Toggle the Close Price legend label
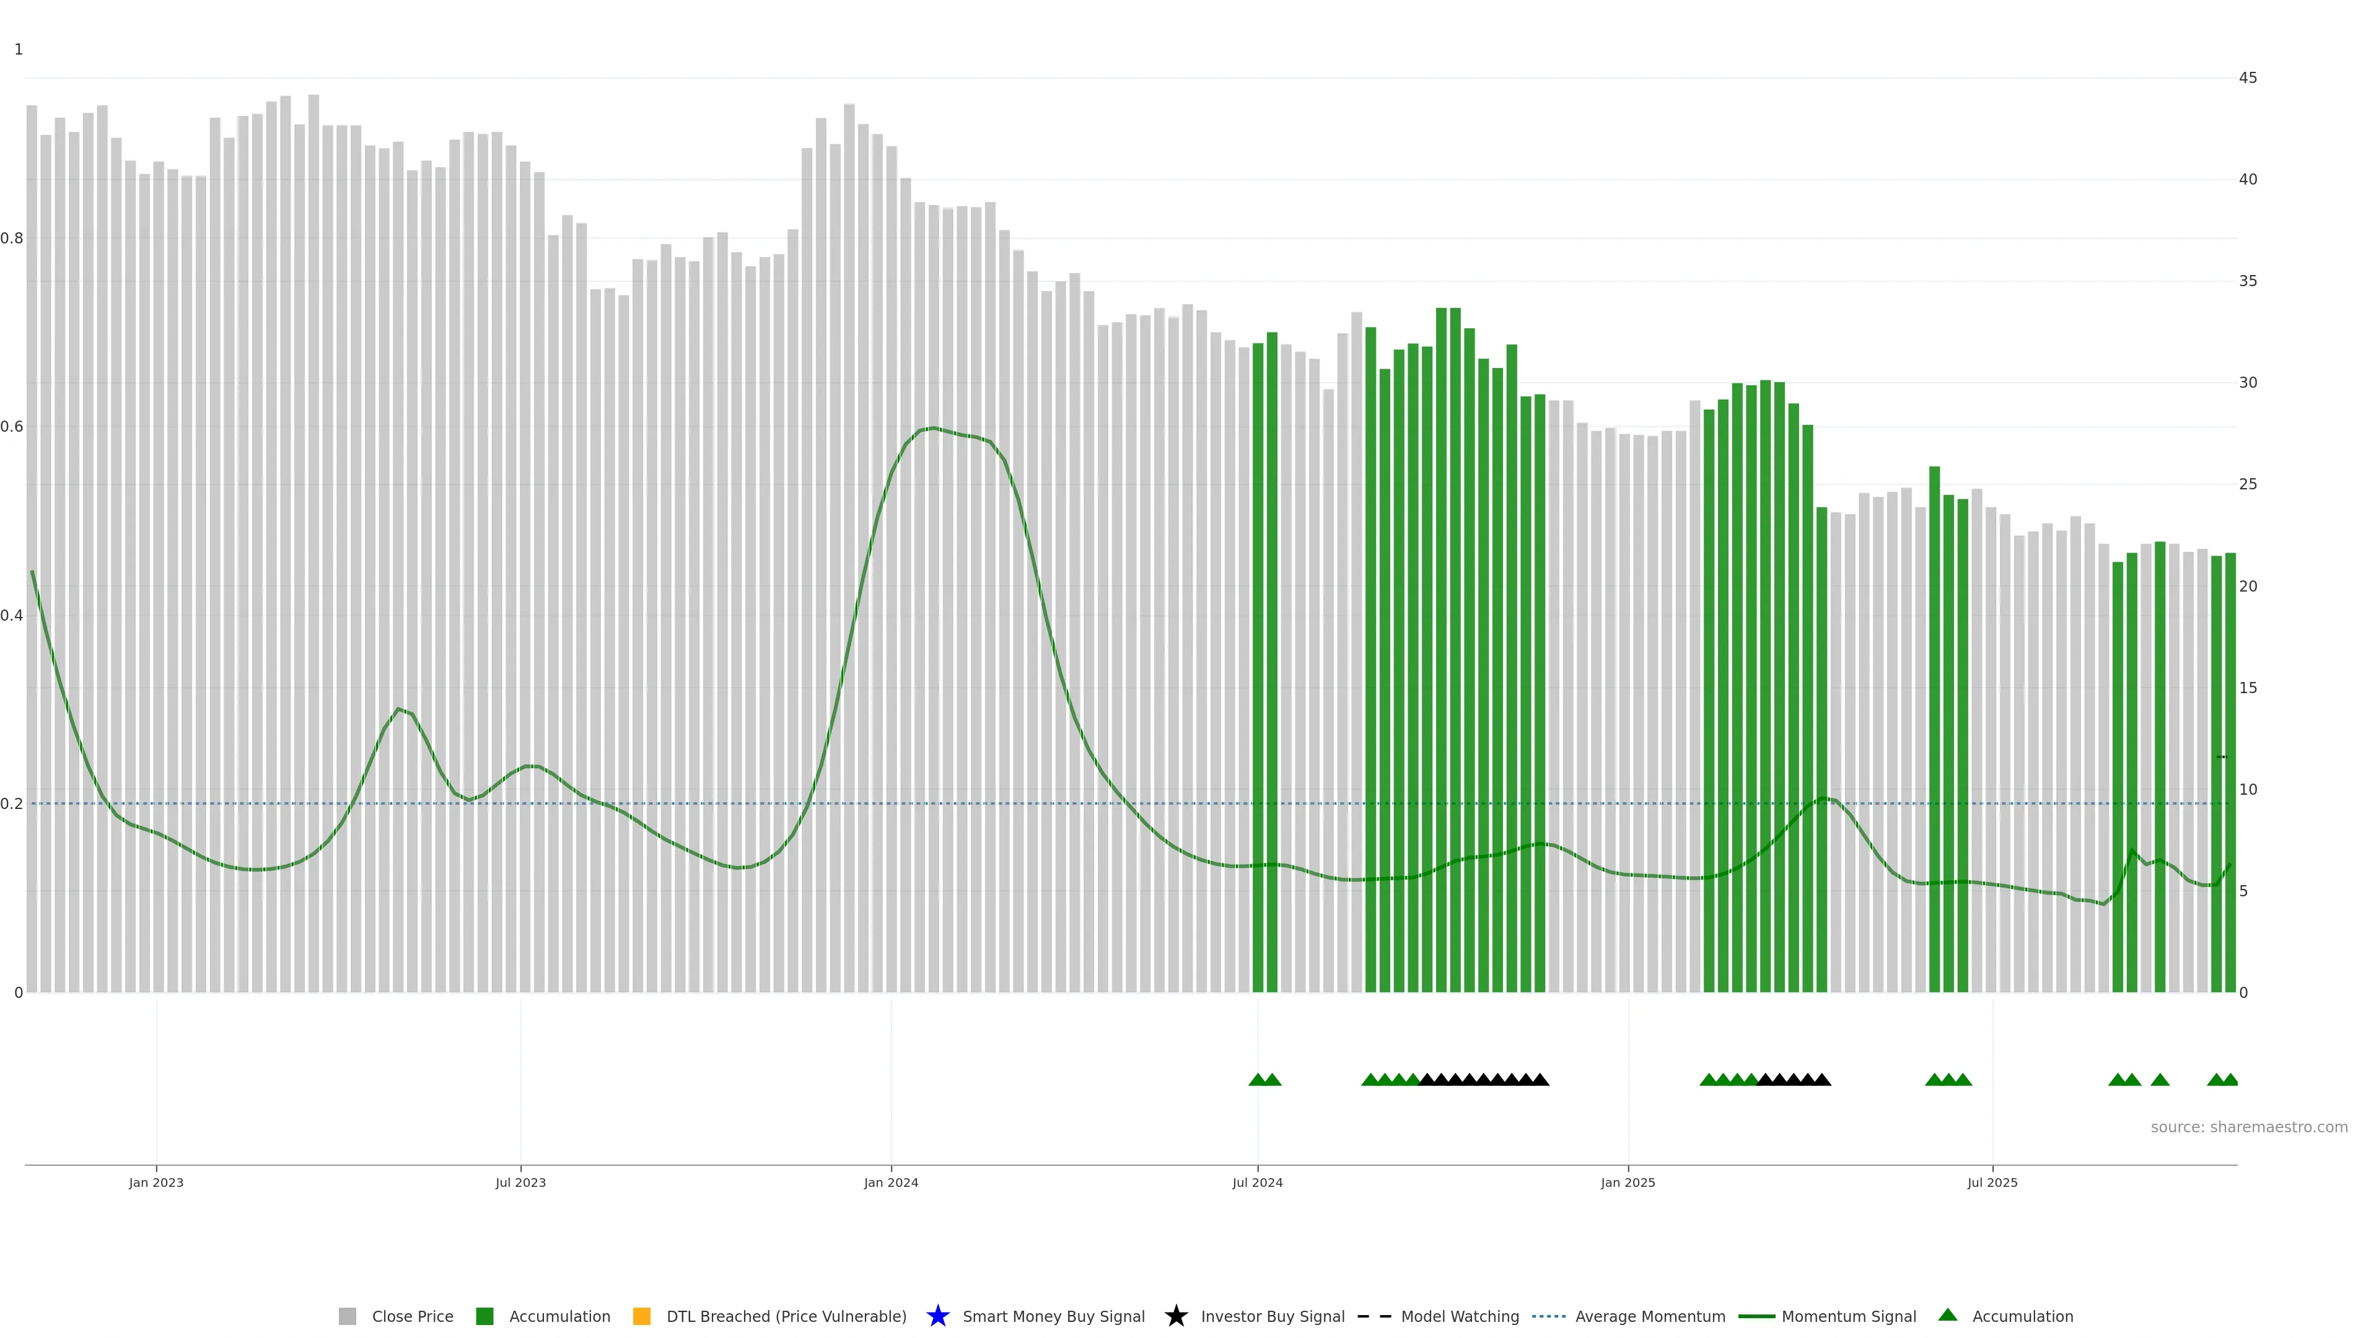Image resolution: width=2379 pixels, height=1338 pixels. pyautogui.click(x=412, y=1317)
